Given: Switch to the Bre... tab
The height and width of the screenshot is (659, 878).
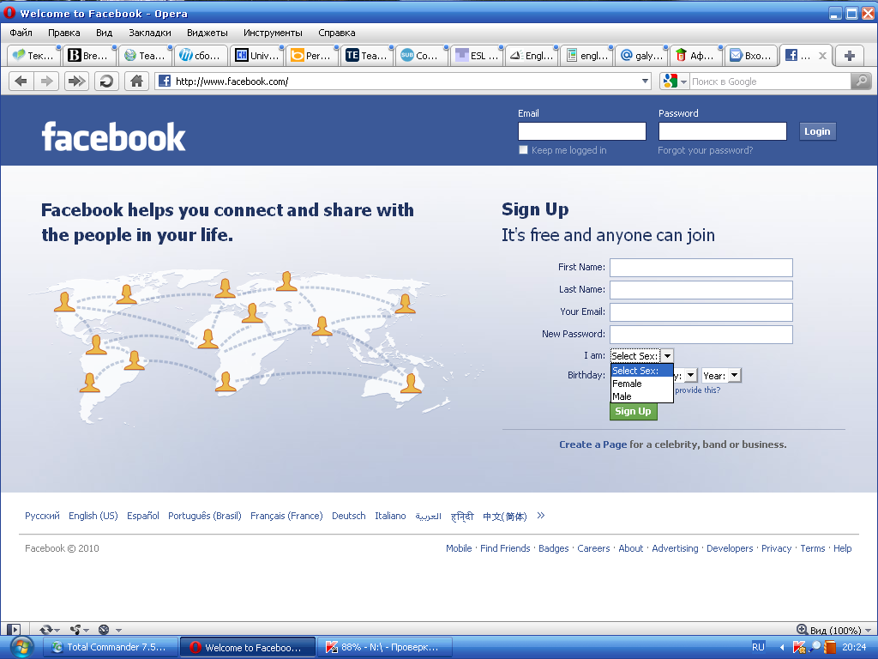Looking at the screenshot, I should coord(89,56).
